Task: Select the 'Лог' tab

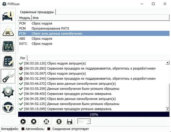Action: click(23, 58)
